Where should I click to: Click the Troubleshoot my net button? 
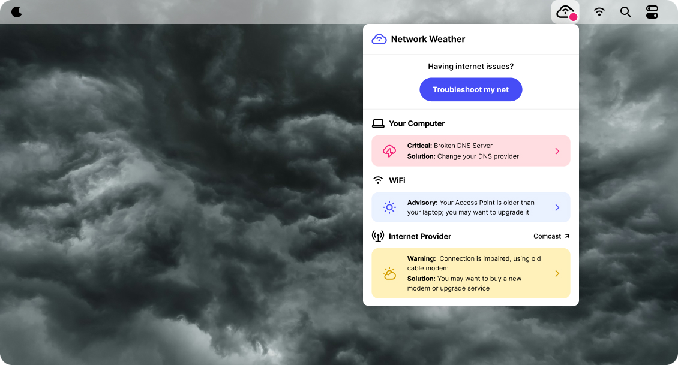pyautogui.click(x=470, y=89)
